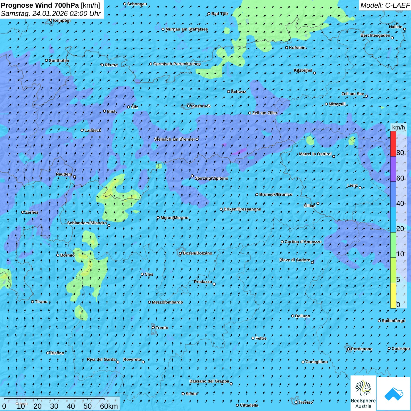Viewport: 411px width, 411px height.
Task: Click the Landeck location dot
Action: 82,130
